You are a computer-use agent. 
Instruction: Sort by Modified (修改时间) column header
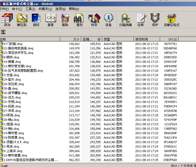[147, 39]
